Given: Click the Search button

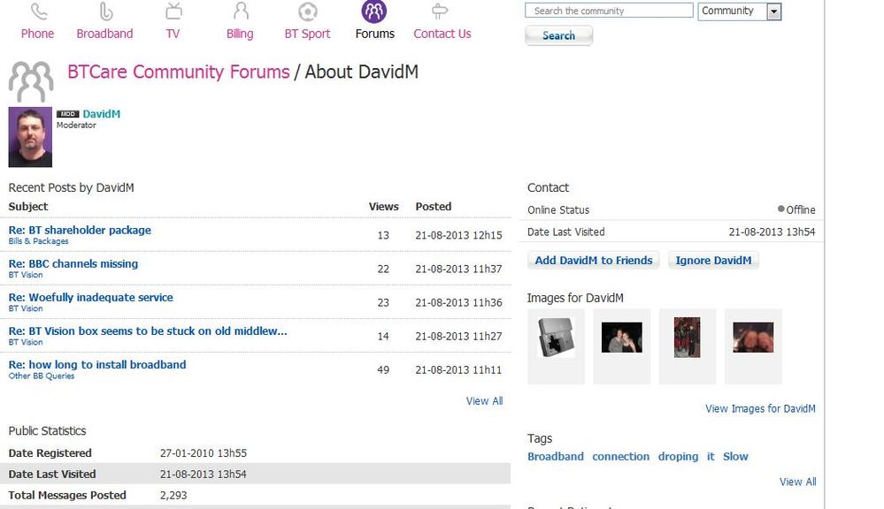Looking at the screenshot, I should tap(558, 35).
